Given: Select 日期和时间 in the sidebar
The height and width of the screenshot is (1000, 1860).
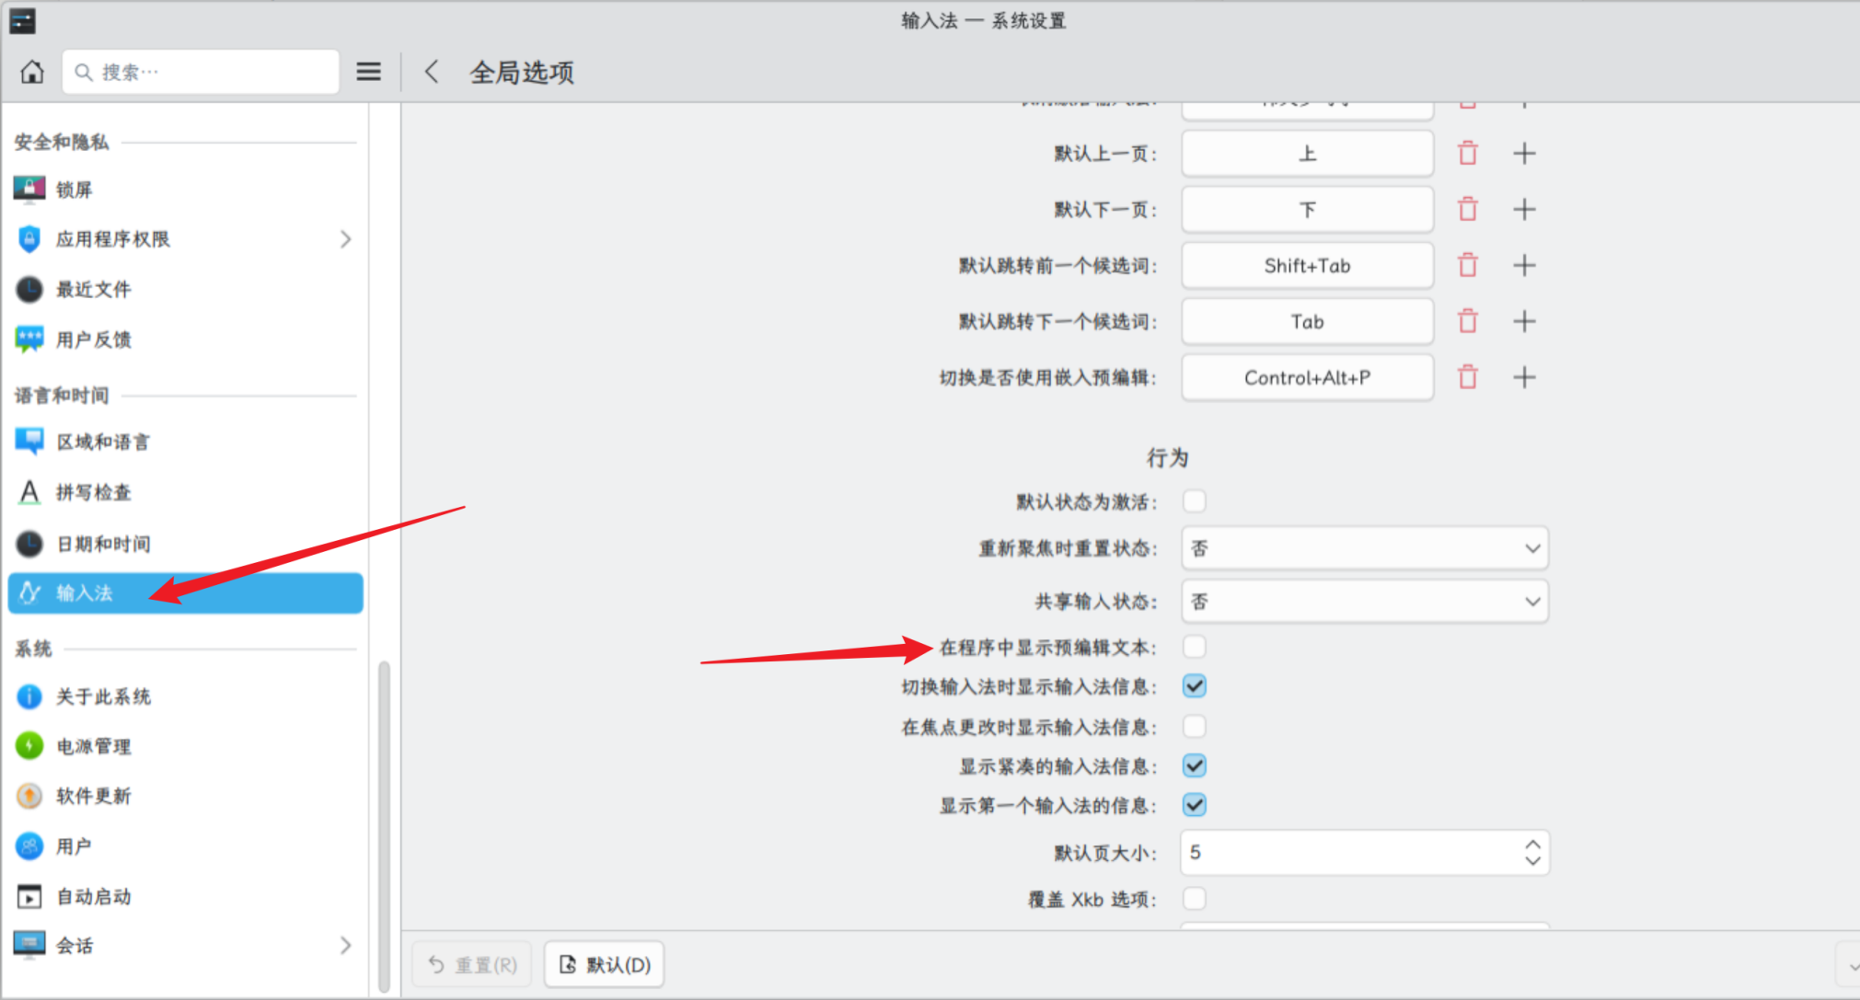Looking at the screenshot, I should pyautogui.click(x=103, y=544).
